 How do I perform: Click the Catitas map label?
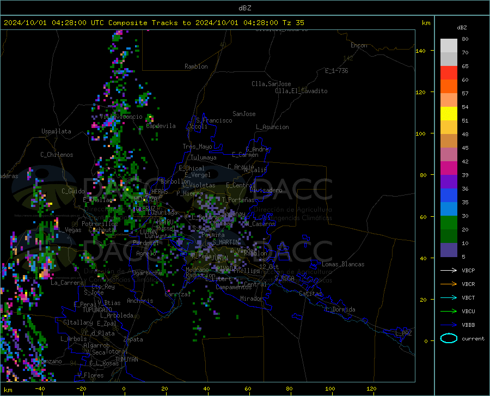(310, 294)
